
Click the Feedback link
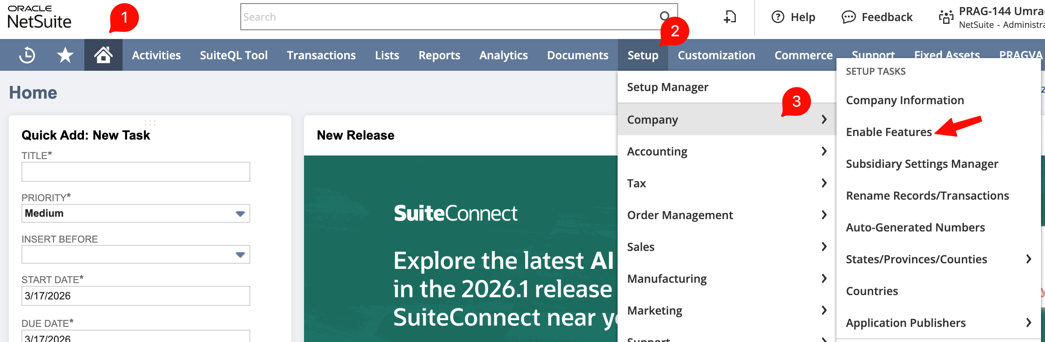click(887, 17)
